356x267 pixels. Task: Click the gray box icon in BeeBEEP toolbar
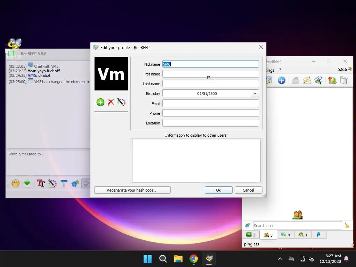[344, 80]
